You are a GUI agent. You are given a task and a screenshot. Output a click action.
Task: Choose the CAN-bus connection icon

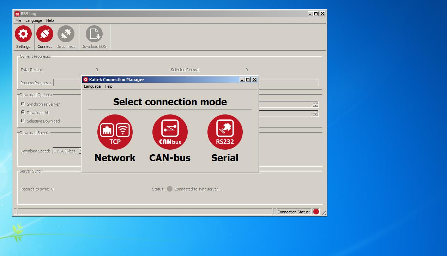(x=170, y=132)
